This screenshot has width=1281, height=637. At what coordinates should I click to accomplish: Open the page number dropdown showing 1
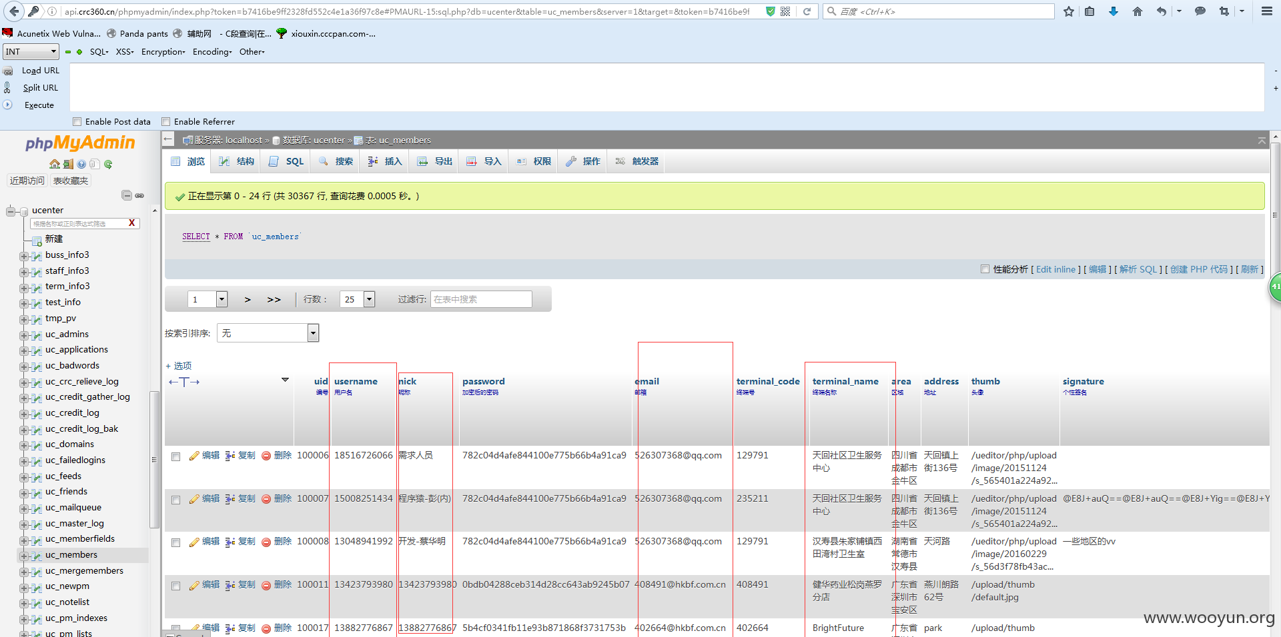click(207, 299)
